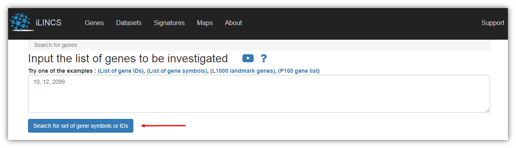
Task: Open the question mark help icon
Action: coord(263,59)
